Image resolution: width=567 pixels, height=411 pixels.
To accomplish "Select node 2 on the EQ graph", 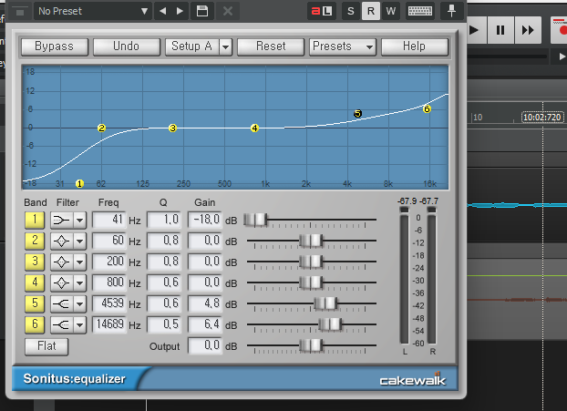I will (101, 128).
